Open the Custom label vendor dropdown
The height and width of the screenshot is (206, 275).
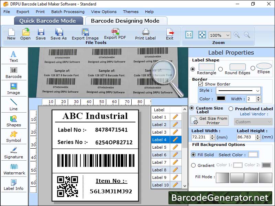click(x=253, y=122)
